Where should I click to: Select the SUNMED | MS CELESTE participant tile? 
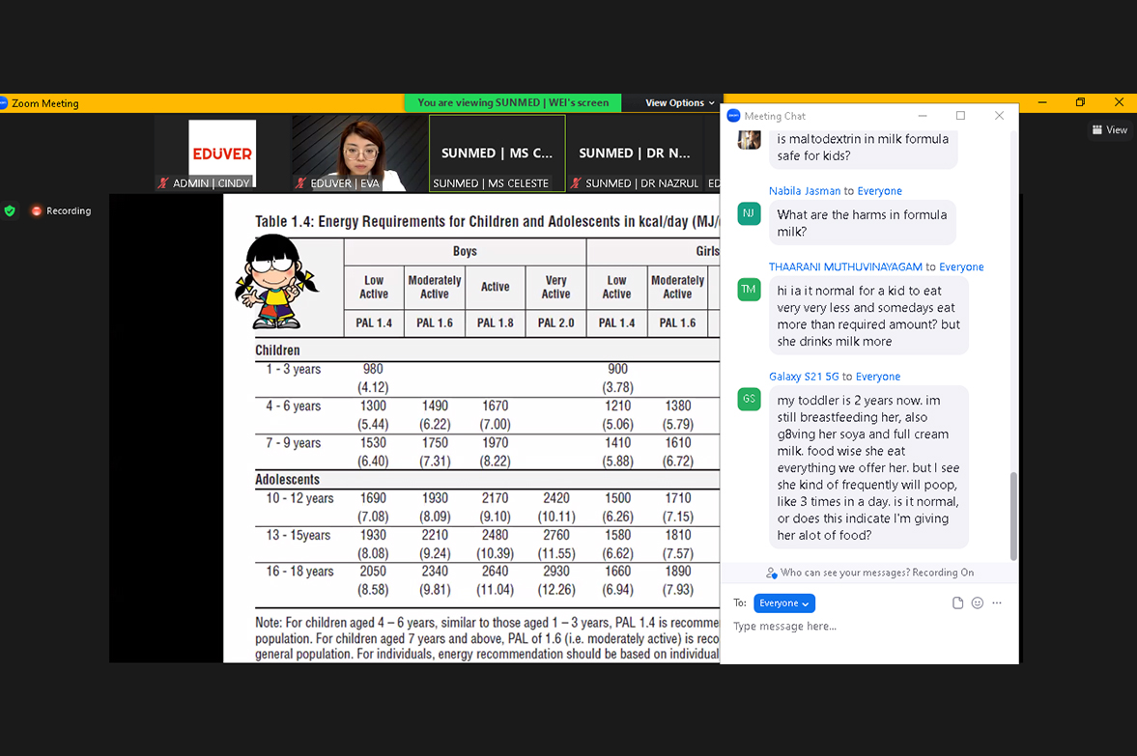pyautogui.click(x=497, y=154)
